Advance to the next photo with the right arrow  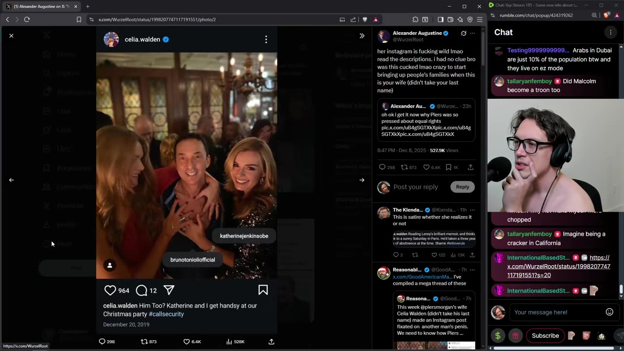[362, 180]
